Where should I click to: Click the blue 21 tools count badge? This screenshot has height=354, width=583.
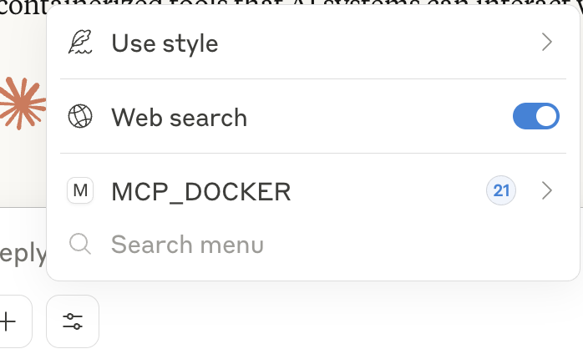tap(501, 190)
